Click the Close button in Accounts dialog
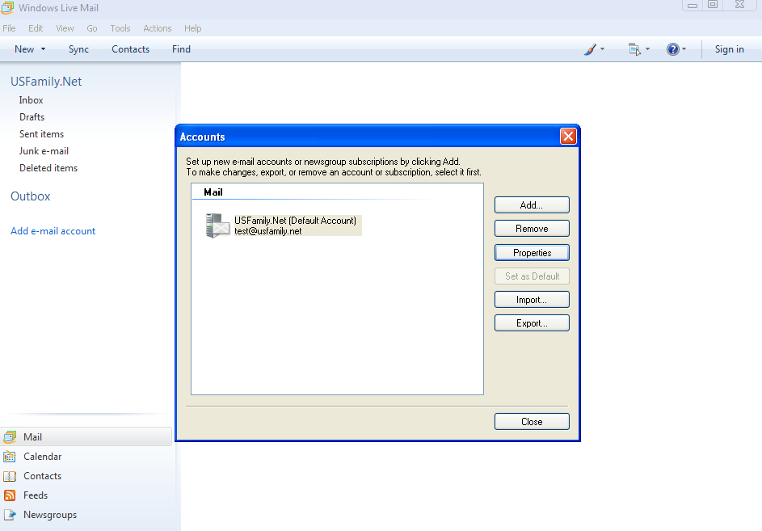 pyautogui.click(x=532, y=422)
